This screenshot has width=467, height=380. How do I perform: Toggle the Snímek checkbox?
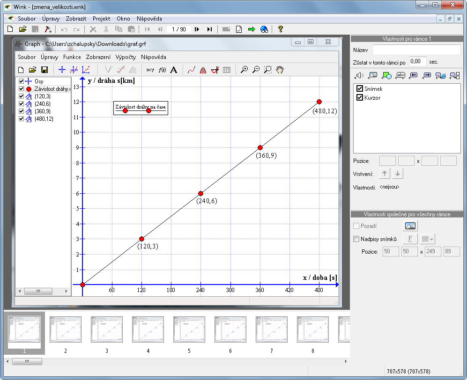click(x=360, y=89)
